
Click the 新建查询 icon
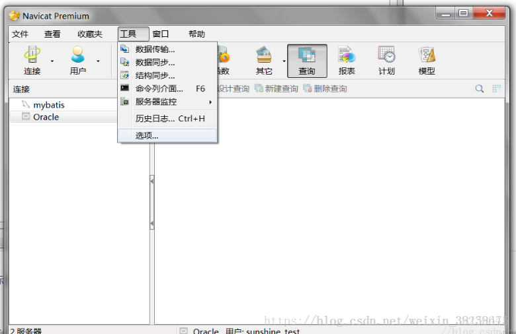tap(259, 88)
